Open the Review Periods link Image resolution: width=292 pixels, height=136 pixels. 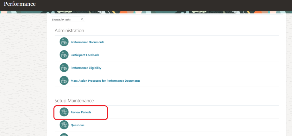[81, 112]
